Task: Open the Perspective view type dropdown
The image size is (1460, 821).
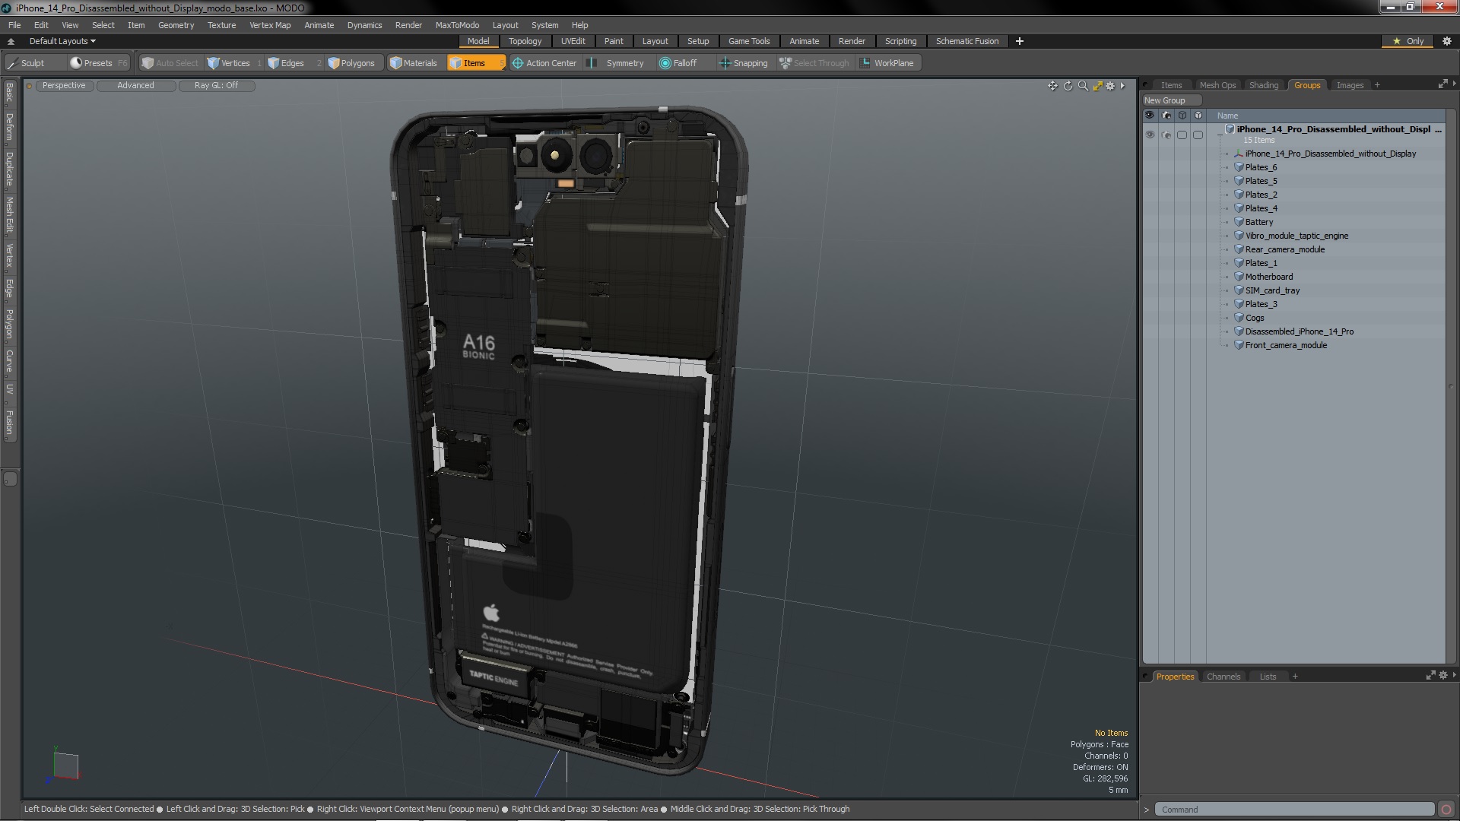Action: point(64,86)
